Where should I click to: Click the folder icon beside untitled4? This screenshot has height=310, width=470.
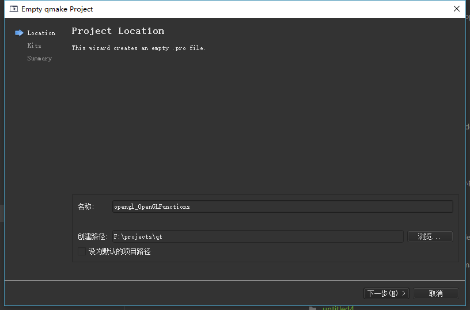[x=313, y=308]
